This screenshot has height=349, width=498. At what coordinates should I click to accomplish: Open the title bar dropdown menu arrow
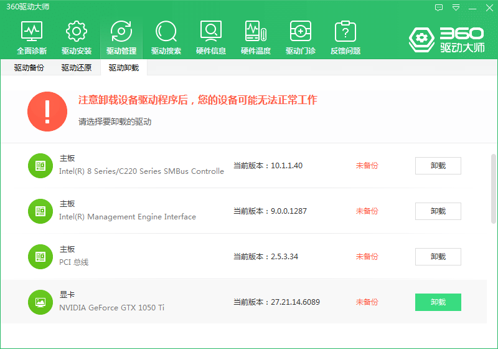456,7
